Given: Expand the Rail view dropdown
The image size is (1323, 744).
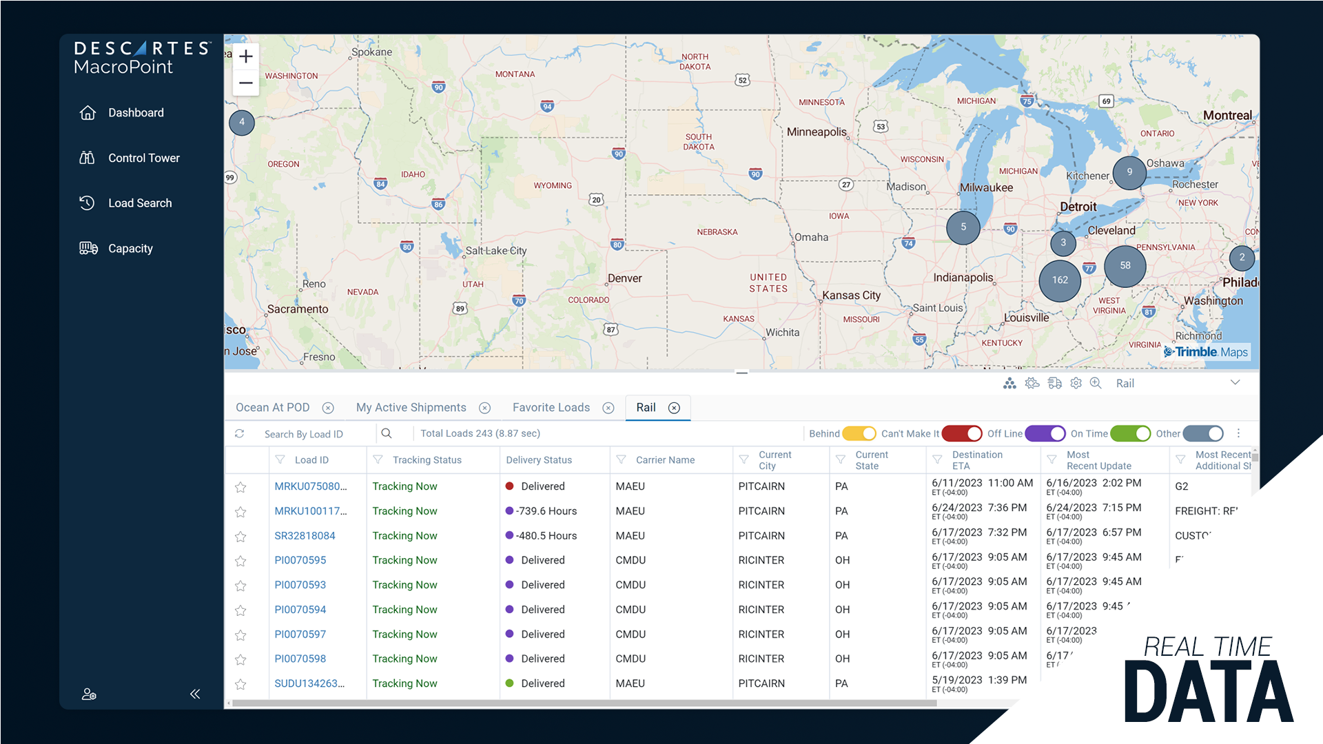Looking at the screenshot, I should click(1235, 383).
